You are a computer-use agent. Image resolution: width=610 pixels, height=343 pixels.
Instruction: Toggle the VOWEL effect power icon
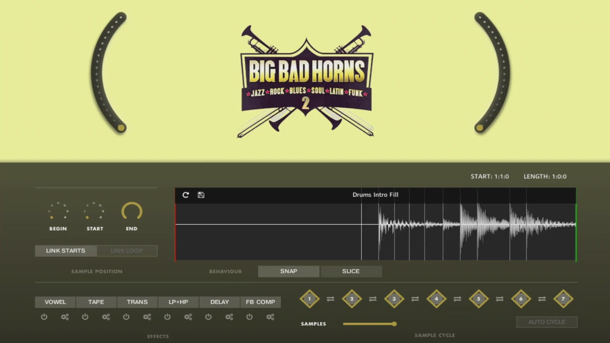coord(44,317)
